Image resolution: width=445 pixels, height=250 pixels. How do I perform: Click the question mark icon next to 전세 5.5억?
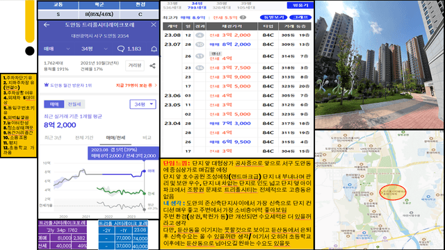tap(243, 17)
